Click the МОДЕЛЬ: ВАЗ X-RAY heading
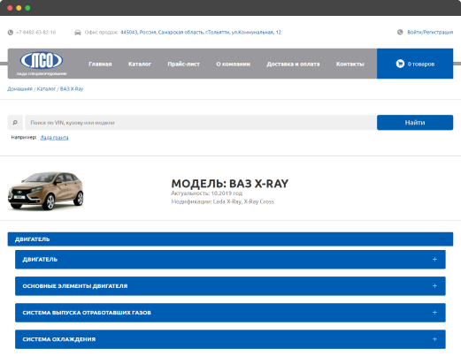Image resolution: width=461 pixels, height=356 pixels. pyautogui.click(x=230, y=184)
